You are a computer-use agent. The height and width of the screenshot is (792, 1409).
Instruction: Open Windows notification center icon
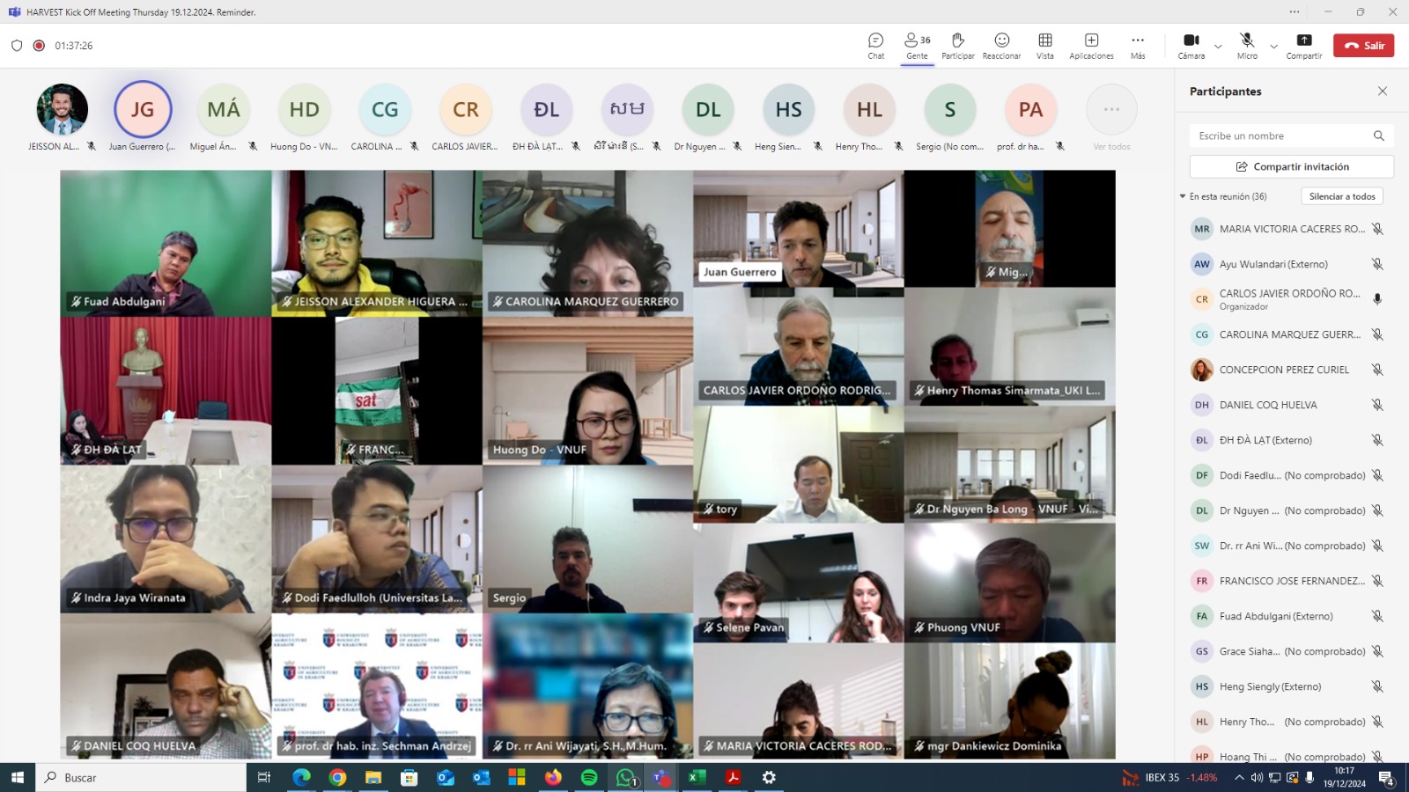coord(1386,777)
